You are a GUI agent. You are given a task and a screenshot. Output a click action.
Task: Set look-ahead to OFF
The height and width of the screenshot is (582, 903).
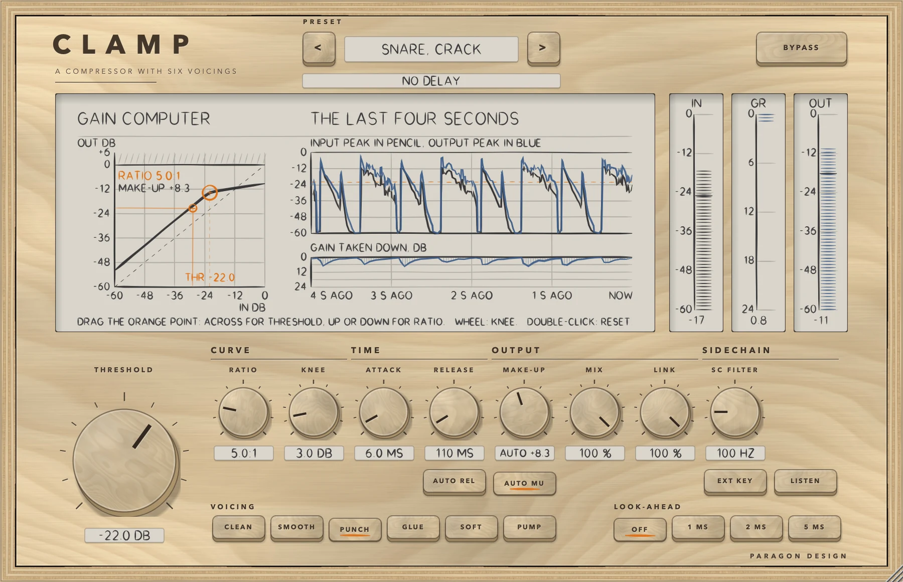click(x=640, y=529)
